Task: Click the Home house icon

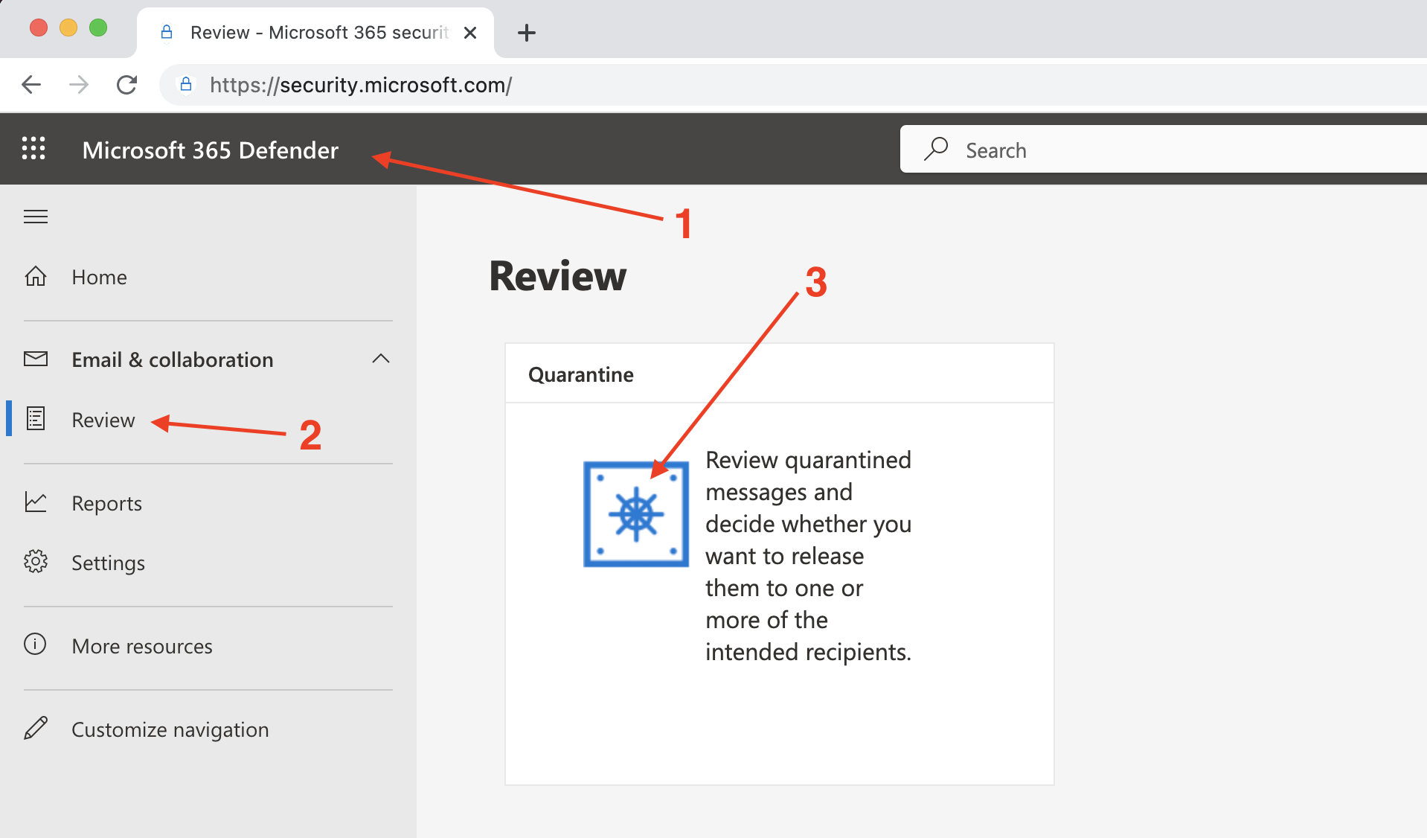Action: [x=36, y=277]
